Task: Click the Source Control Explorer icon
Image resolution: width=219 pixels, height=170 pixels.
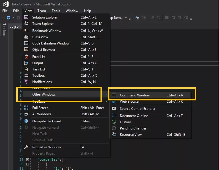Action: 114,108
